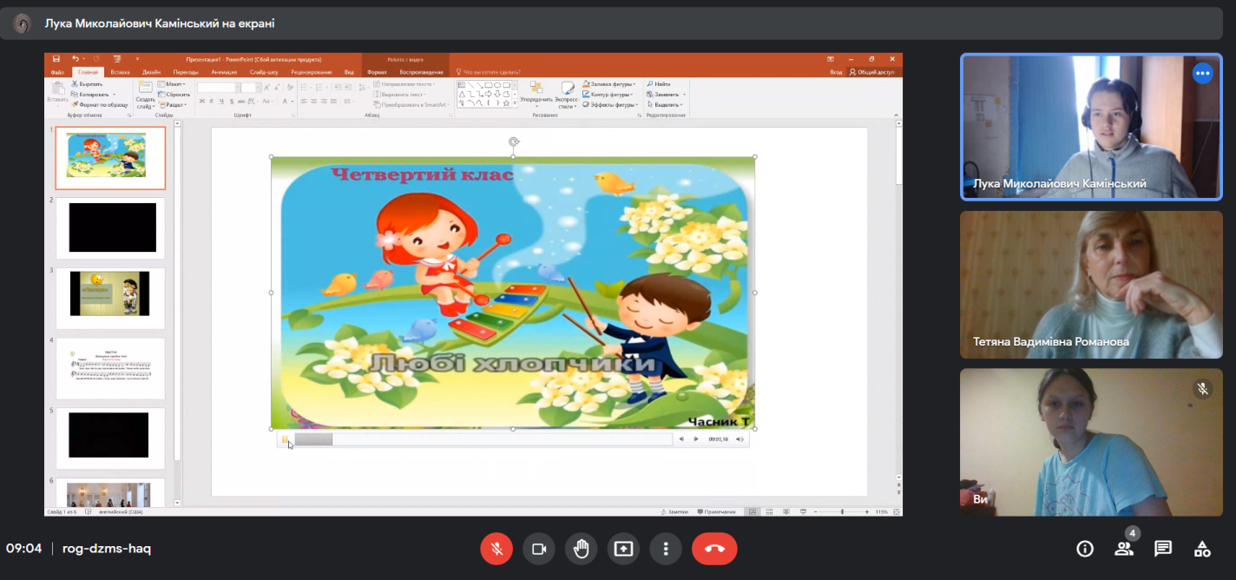Open tile options on Лука's video

[x=1202, y=74]
